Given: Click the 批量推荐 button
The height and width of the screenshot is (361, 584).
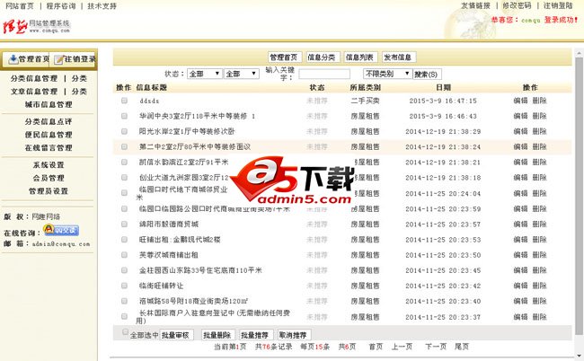Looking at the screenshot, I should (x=255, y=335).
